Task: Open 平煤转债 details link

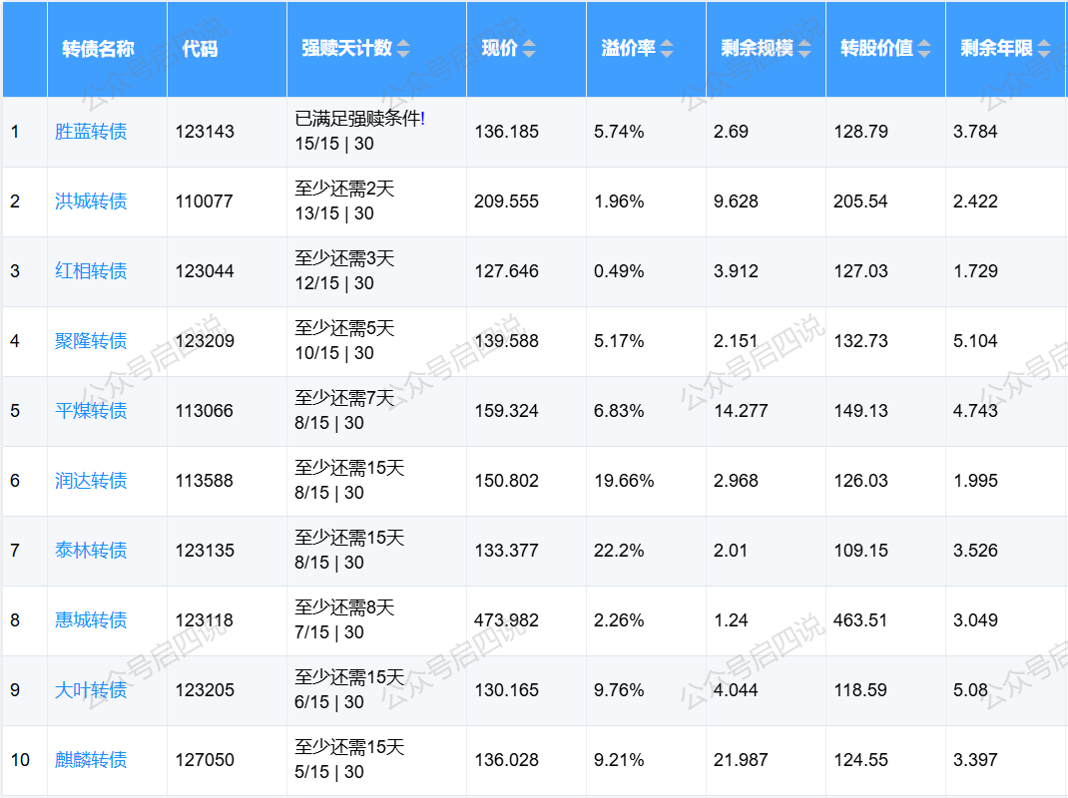Action: coord(91,411)
